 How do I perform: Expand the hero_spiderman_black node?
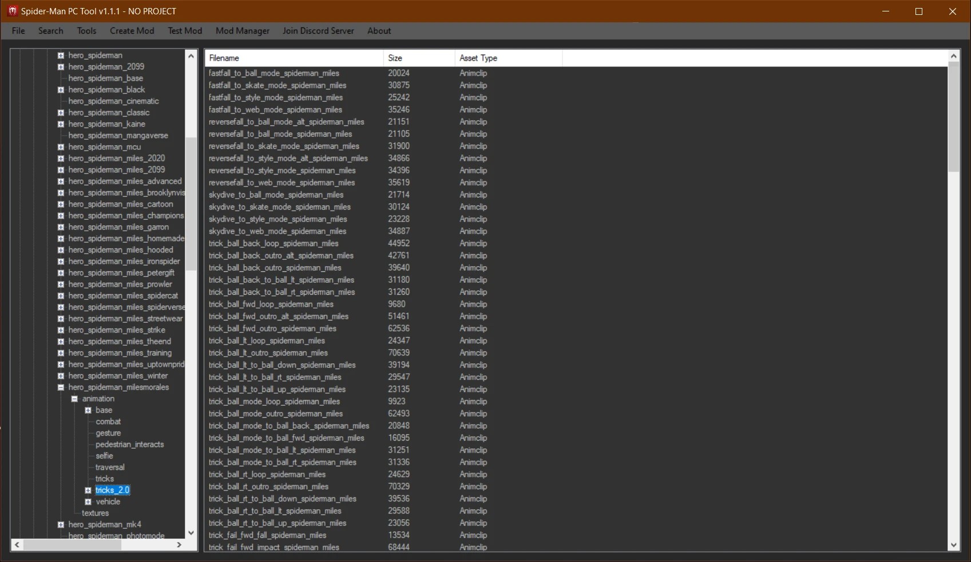pos(61,90)
